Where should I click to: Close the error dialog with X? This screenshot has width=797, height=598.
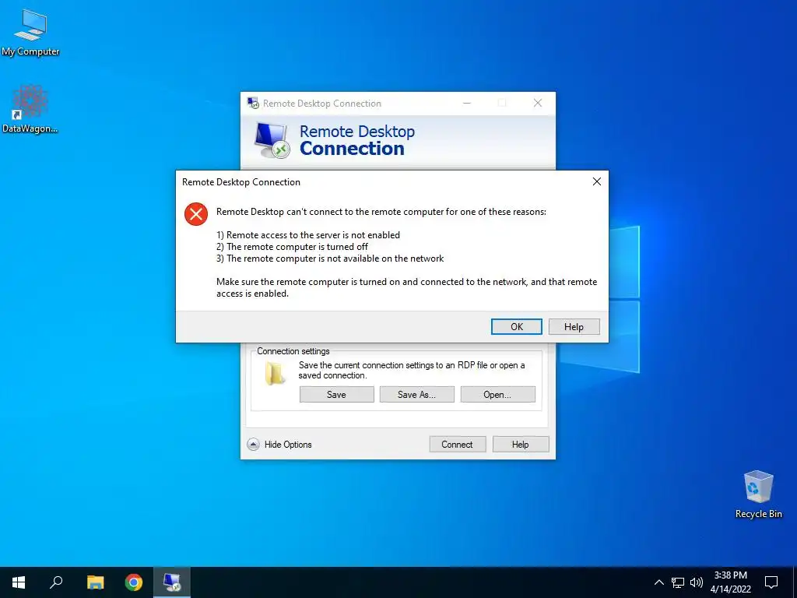597,181
